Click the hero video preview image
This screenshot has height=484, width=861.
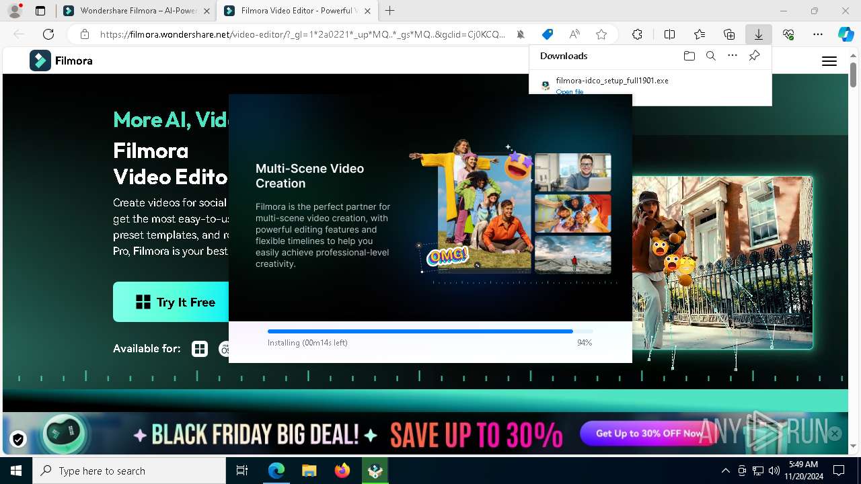[722, 263]
